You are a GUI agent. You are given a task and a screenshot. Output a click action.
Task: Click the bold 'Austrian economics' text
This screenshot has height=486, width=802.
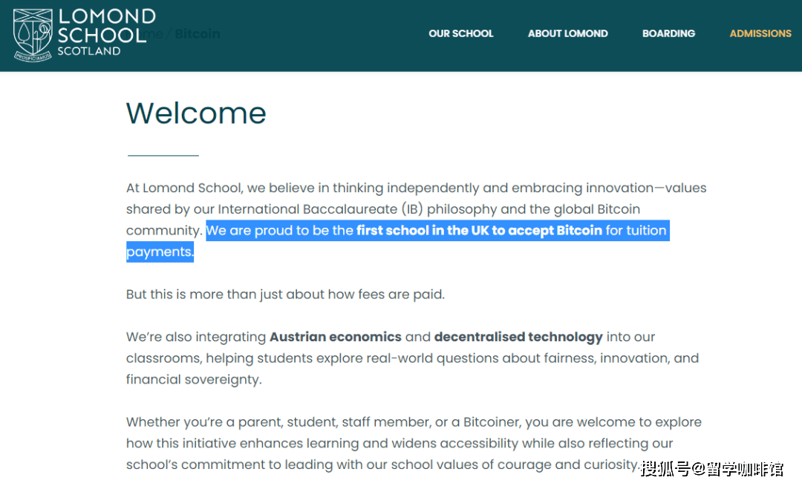[x=336, y=337]
